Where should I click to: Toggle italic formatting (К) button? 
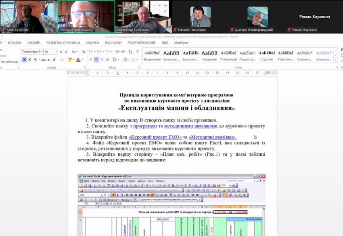(x=30, y=60)
